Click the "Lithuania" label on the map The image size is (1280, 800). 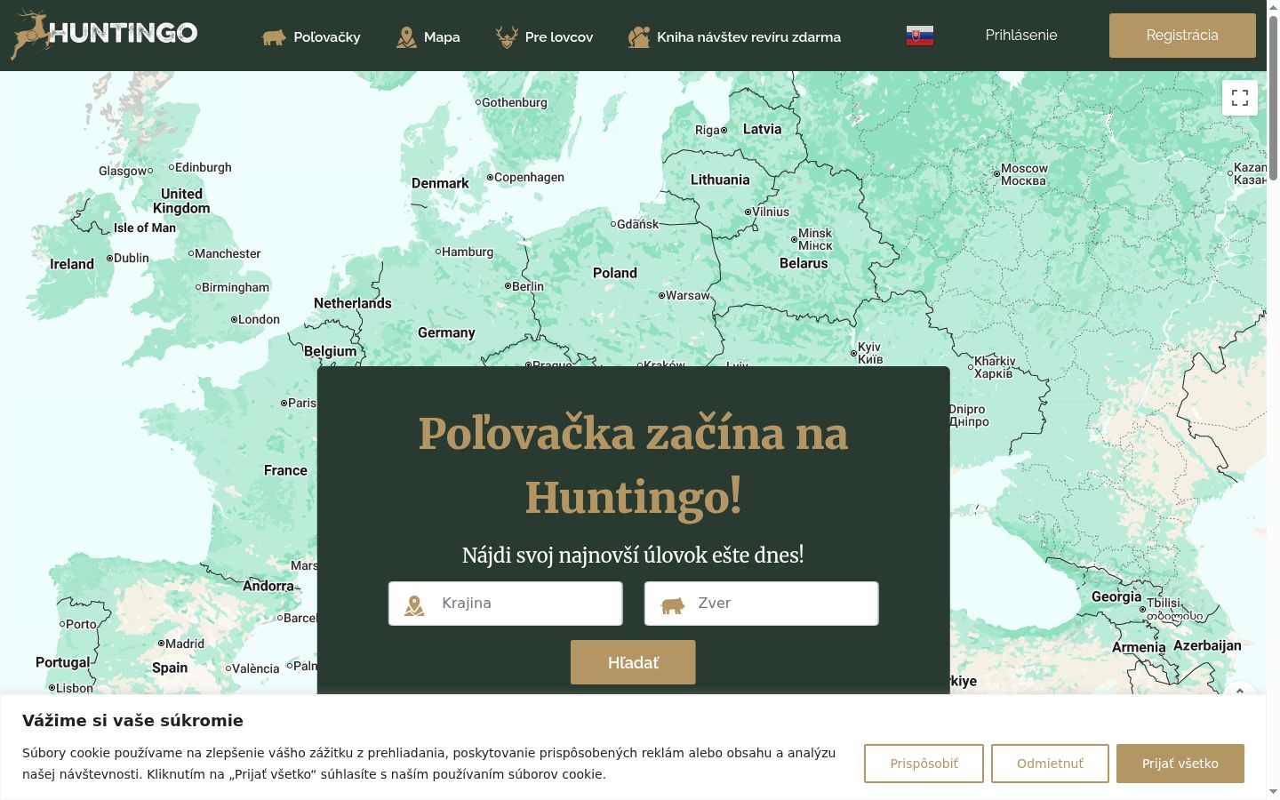click(720, 180)
